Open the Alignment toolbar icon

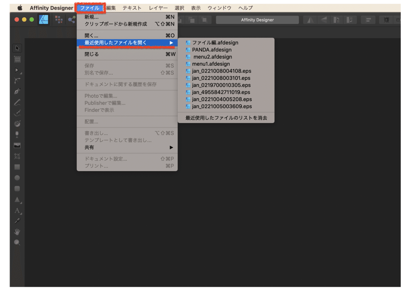point(368,20)
